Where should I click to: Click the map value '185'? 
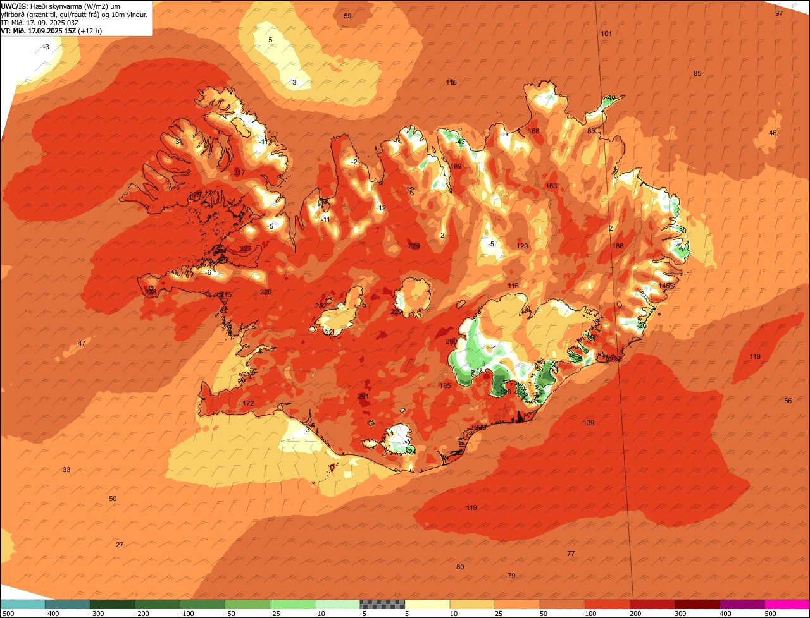[x=445, y=386]
